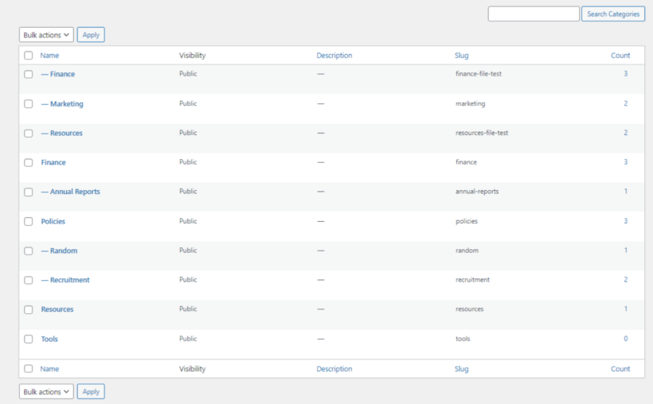Click the Apply button below the table
This screenshot has height=404, width=653.
coord(91,391)
